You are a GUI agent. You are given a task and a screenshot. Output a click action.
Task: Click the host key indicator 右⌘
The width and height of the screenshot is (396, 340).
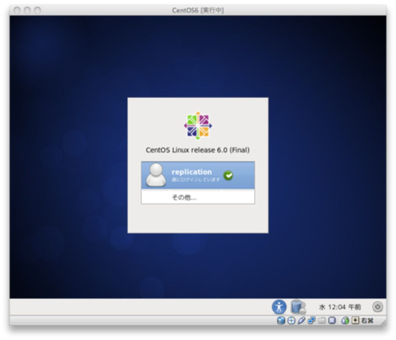click(x=367, y=320)
